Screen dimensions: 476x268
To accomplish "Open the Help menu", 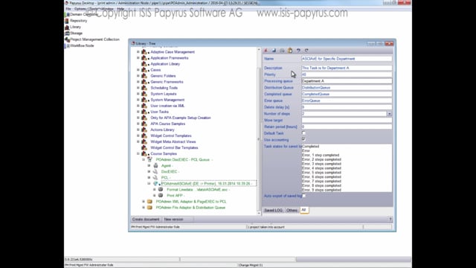I will [120, 9].
